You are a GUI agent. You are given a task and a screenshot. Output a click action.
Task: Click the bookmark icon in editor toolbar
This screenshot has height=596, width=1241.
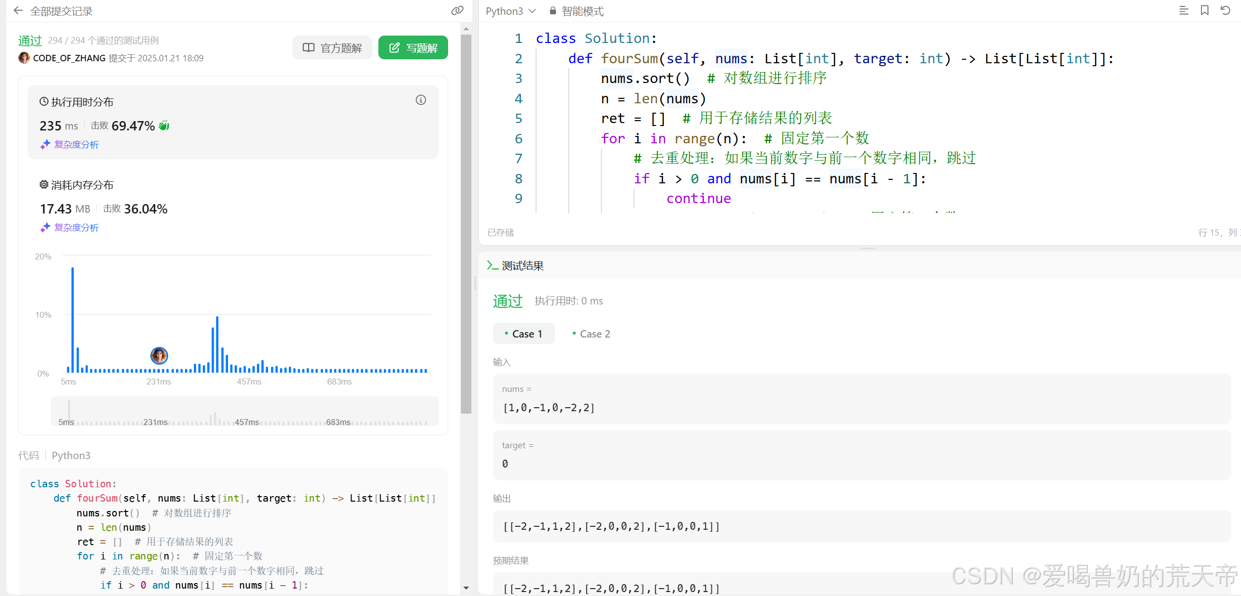tap(1205, 10)
